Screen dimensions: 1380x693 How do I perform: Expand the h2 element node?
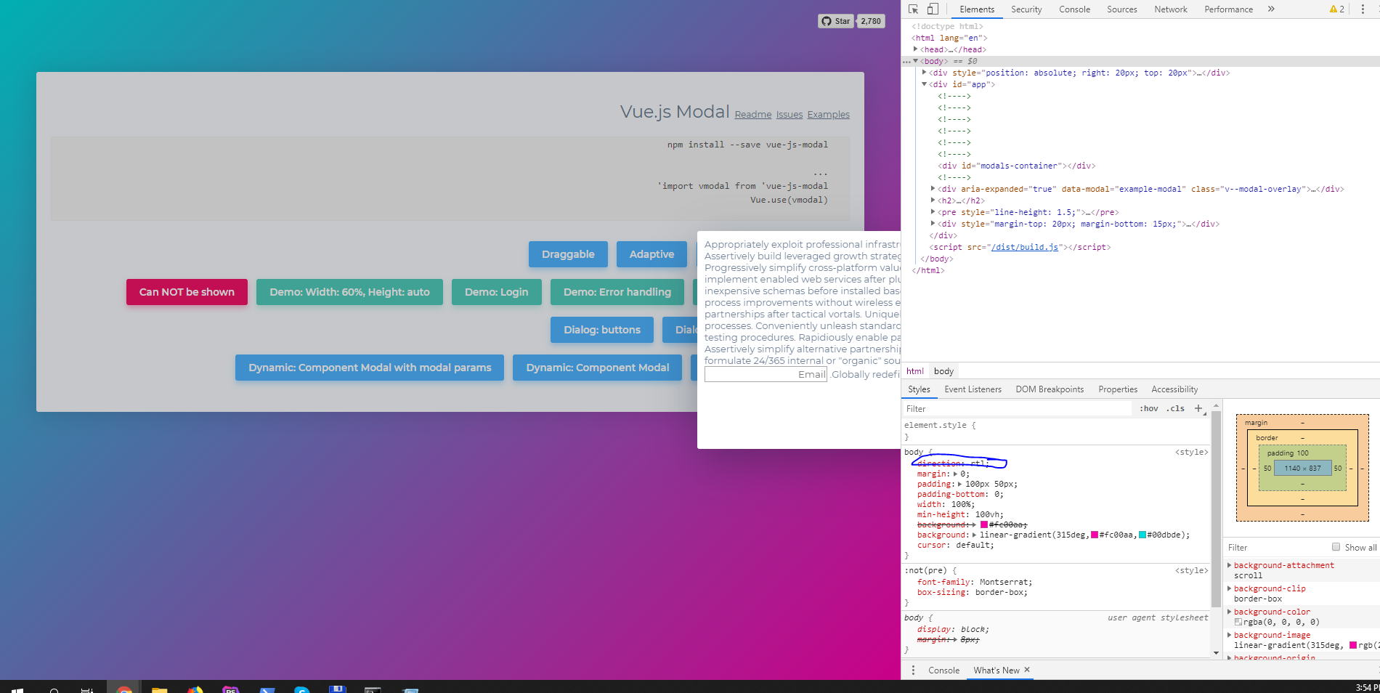(x=933, y=200)
